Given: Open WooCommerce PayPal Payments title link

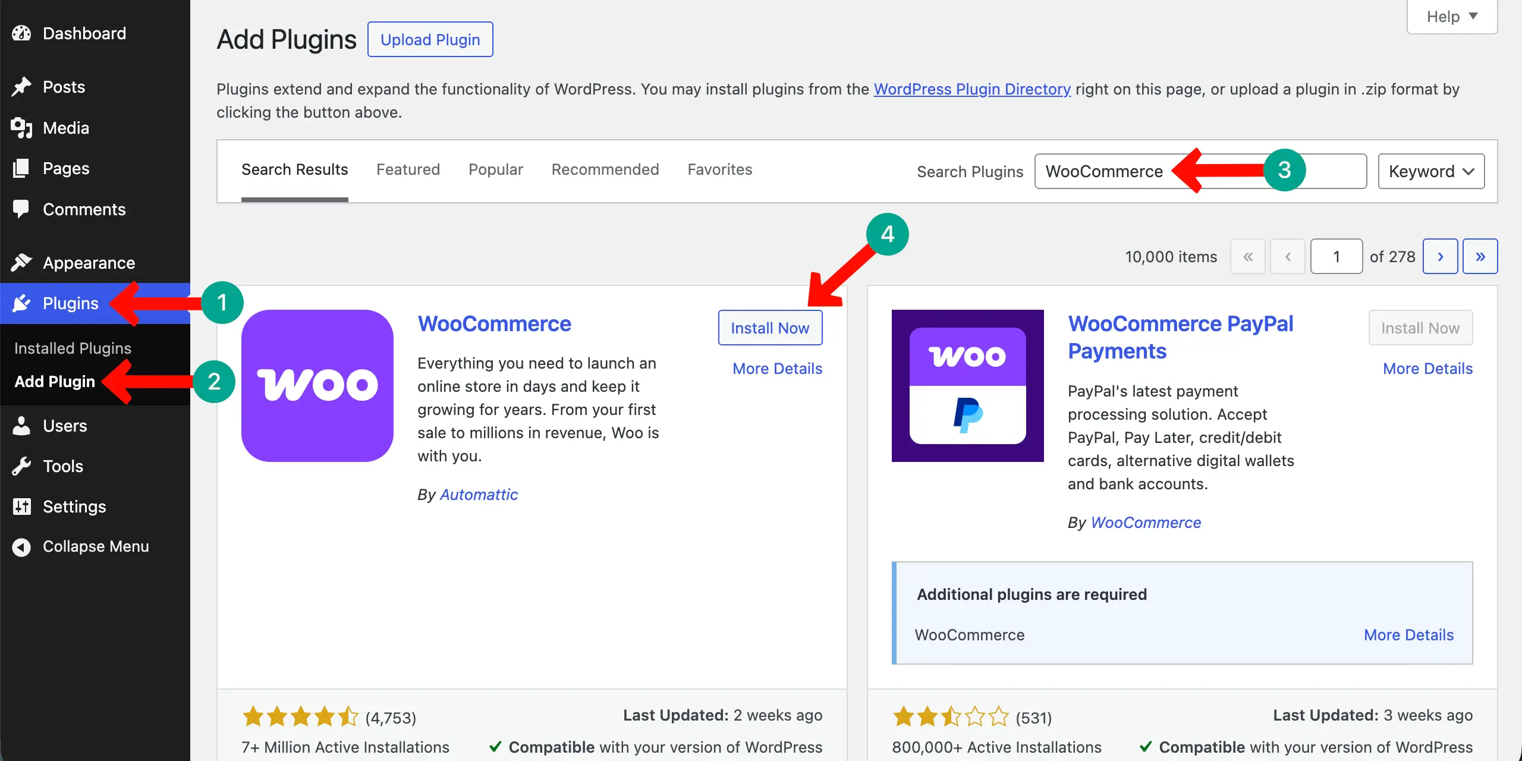Looking at the screenshot, I should tap(1180, 337).
